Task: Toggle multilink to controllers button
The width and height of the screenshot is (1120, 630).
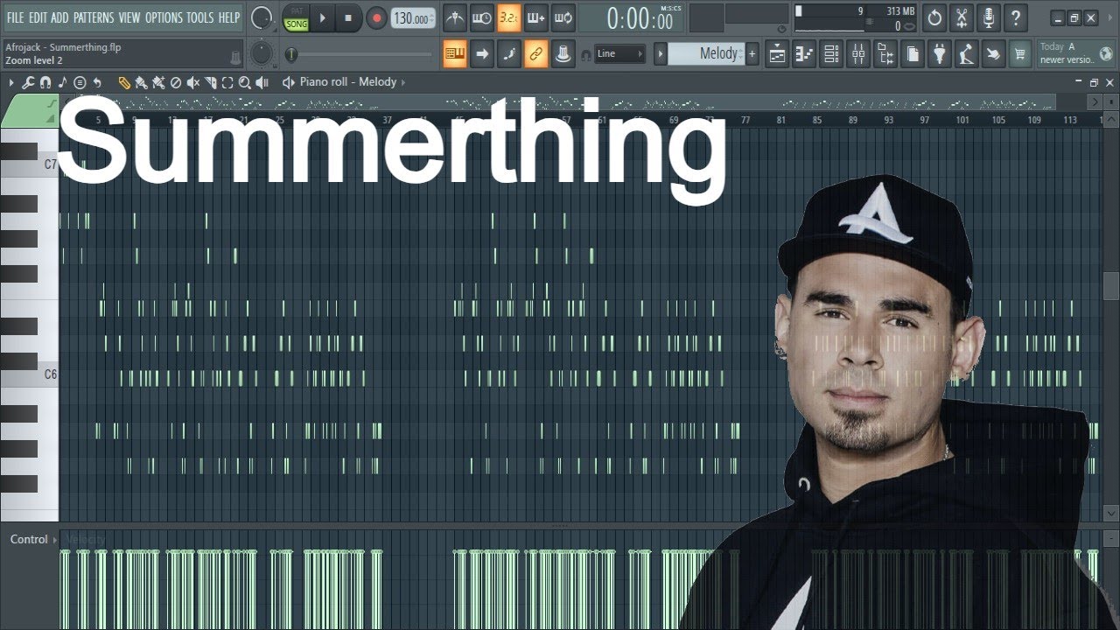Action: click(x=563, y=53)
